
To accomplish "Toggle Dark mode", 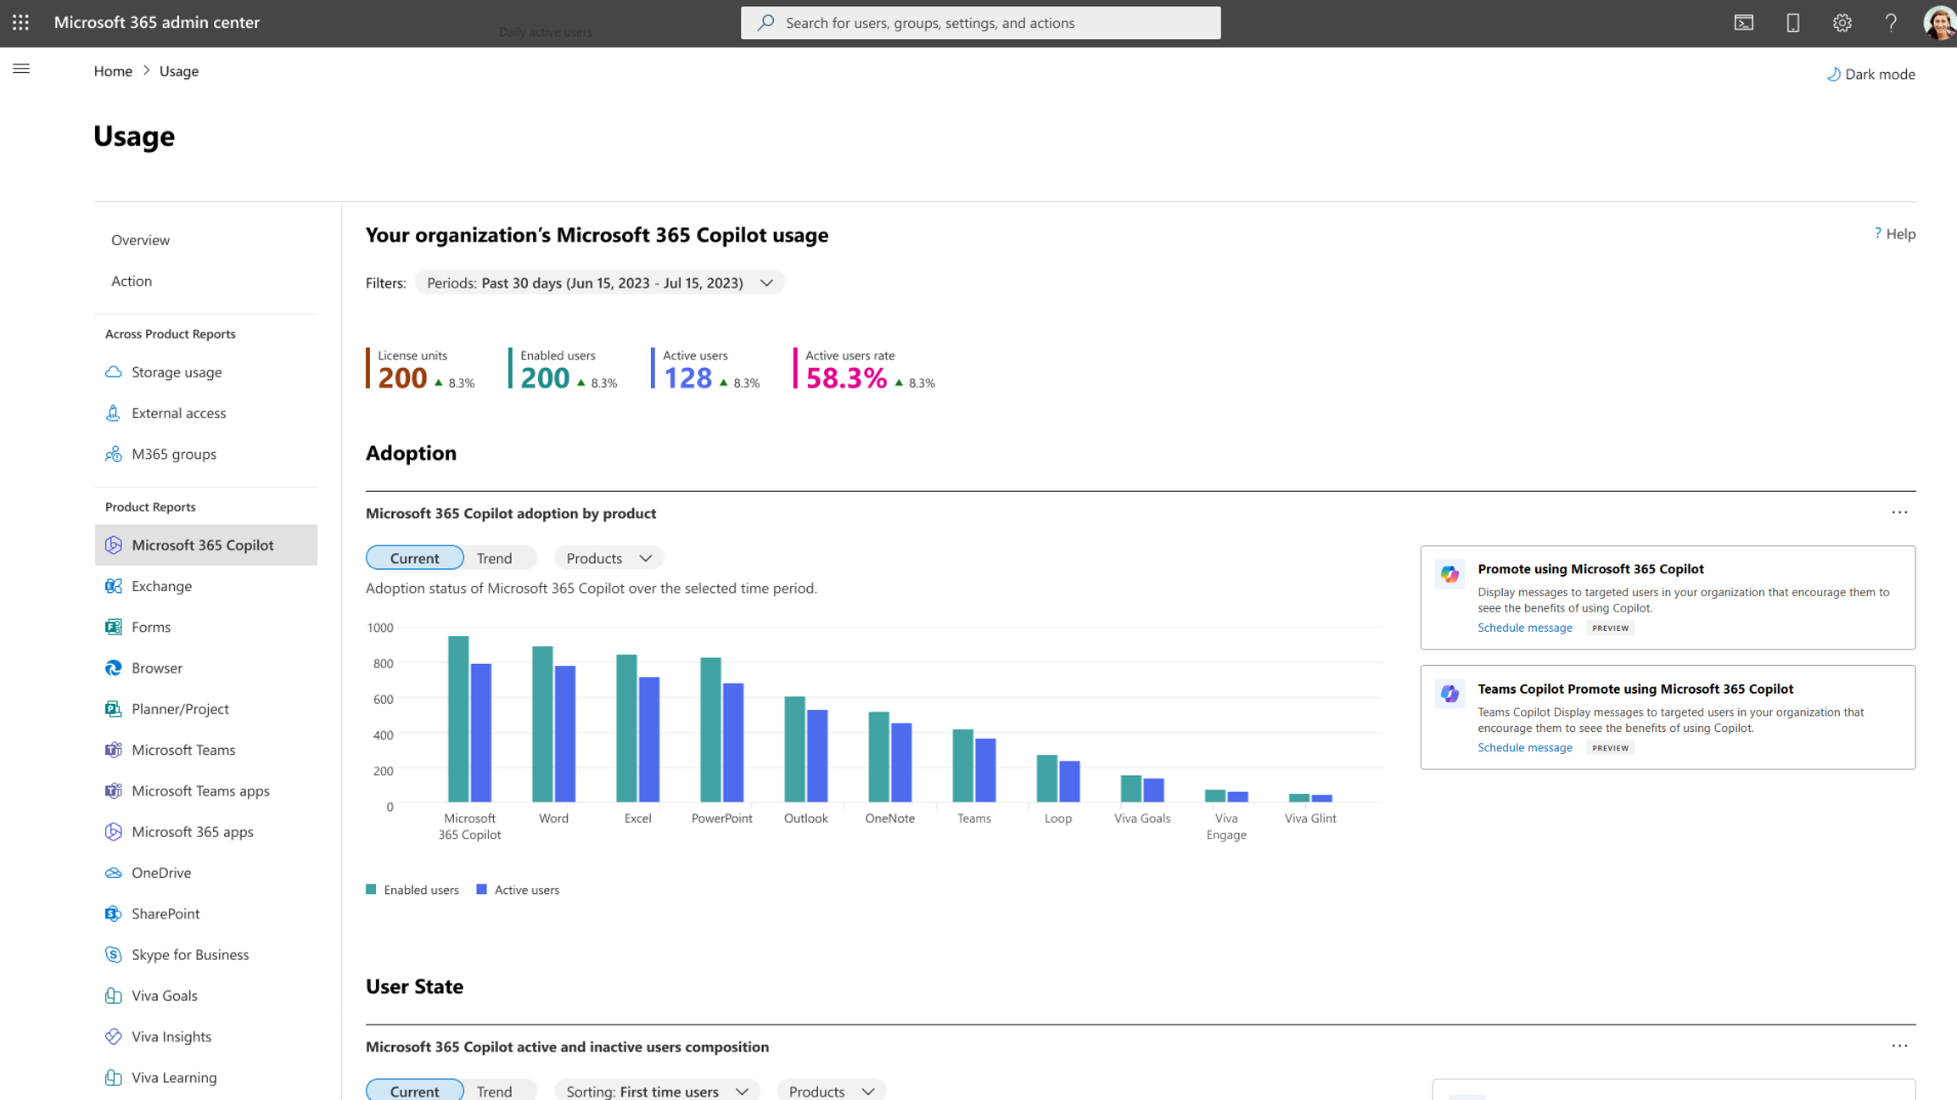I will pyautogui.click(x=1870, y=74).
